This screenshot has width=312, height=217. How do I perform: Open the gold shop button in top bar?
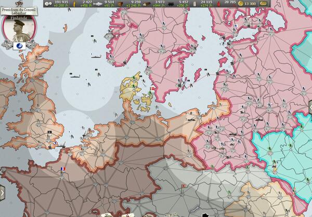tap(263, 4)
